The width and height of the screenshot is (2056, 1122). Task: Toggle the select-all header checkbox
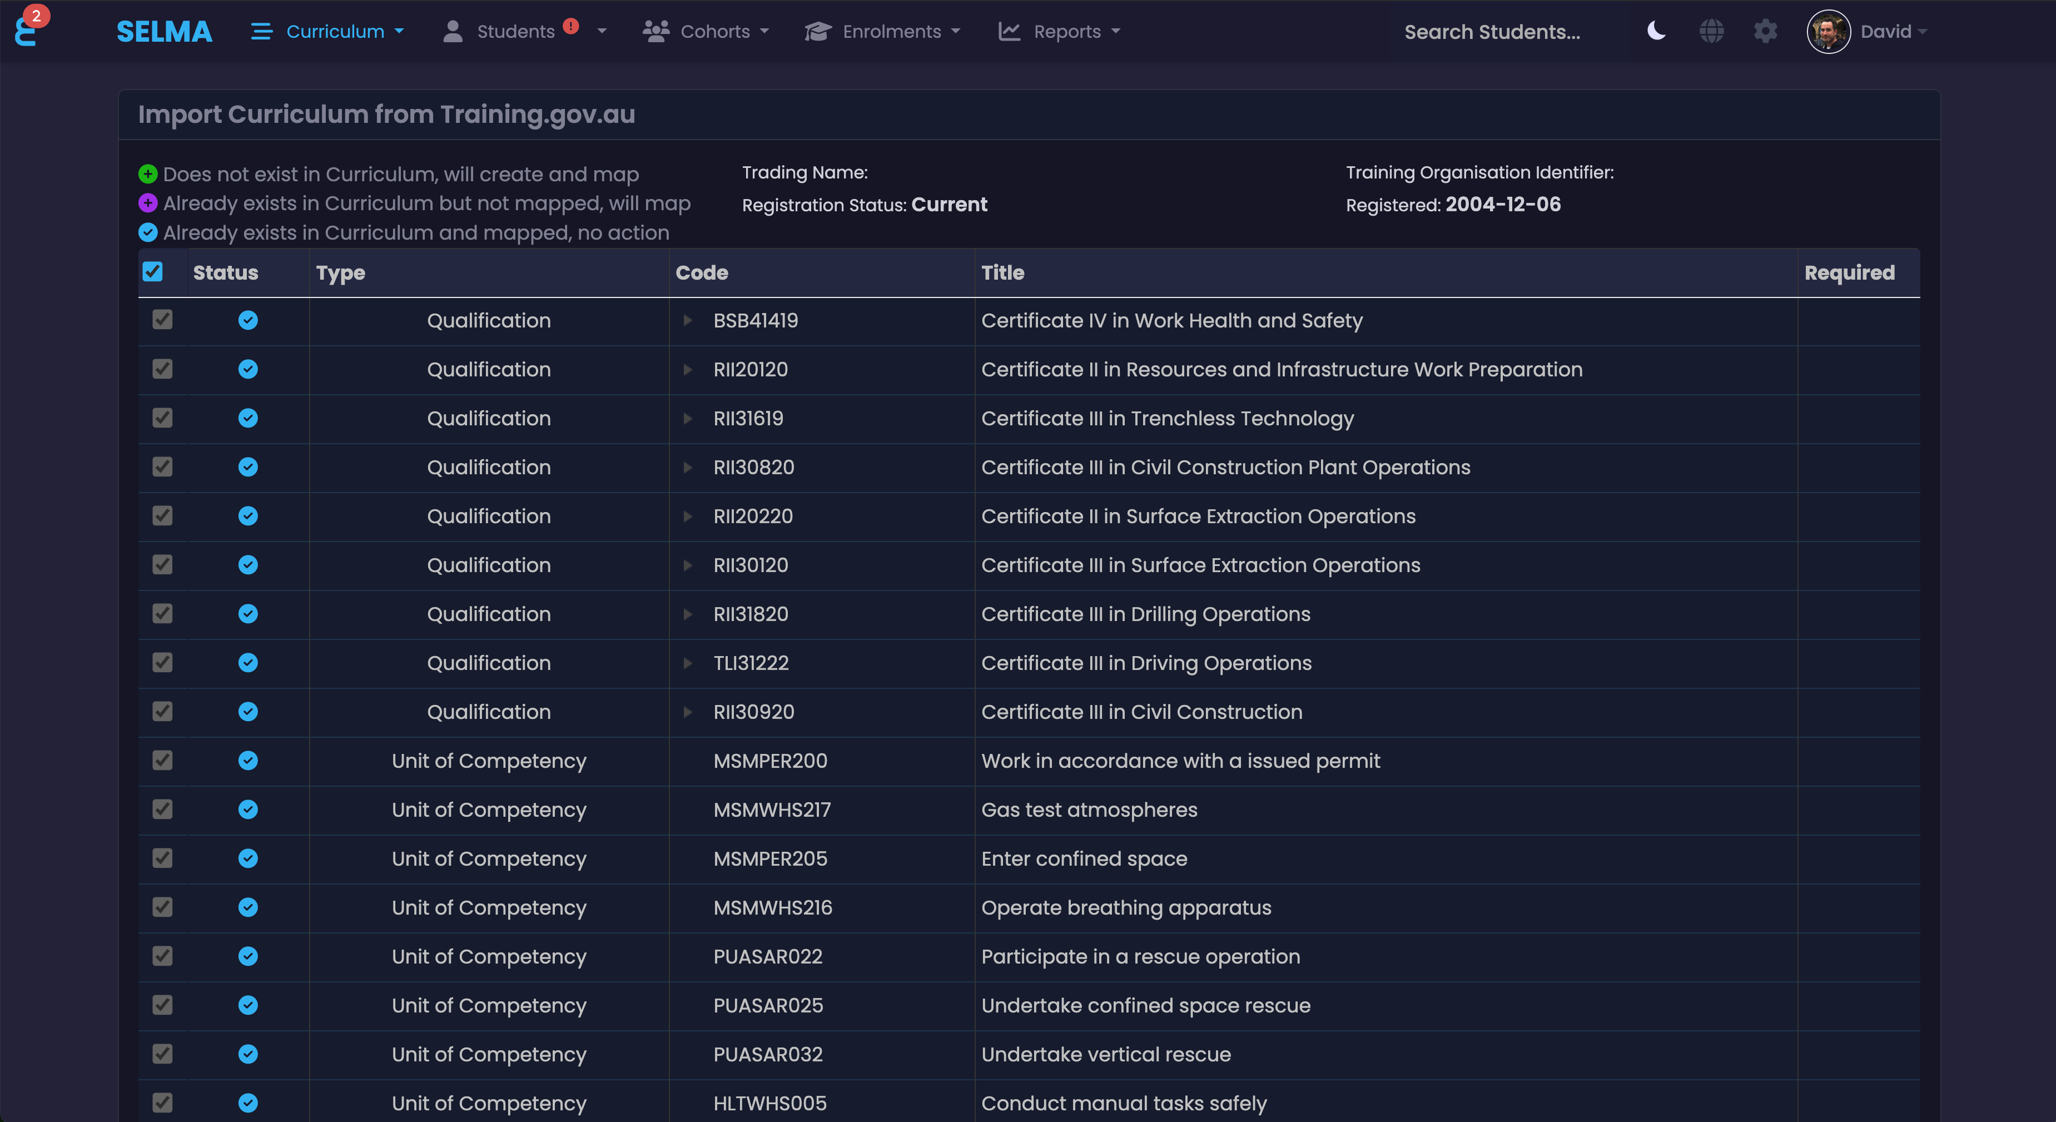click(152, 272)
